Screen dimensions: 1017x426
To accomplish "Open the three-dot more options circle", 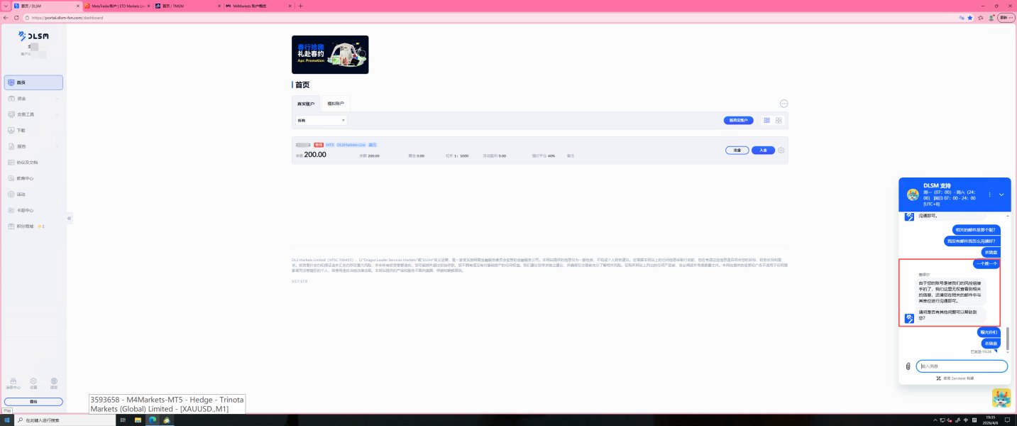I will 784,104.
